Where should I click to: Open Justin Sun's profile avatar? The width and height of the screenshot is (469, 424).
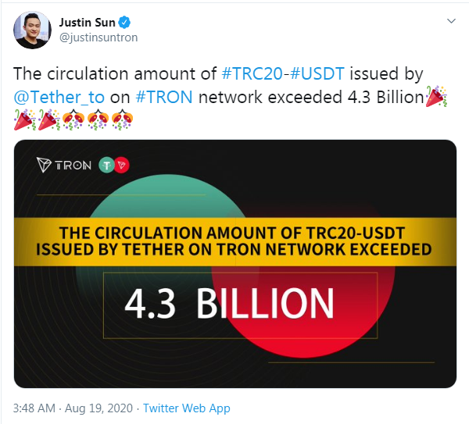32,30
